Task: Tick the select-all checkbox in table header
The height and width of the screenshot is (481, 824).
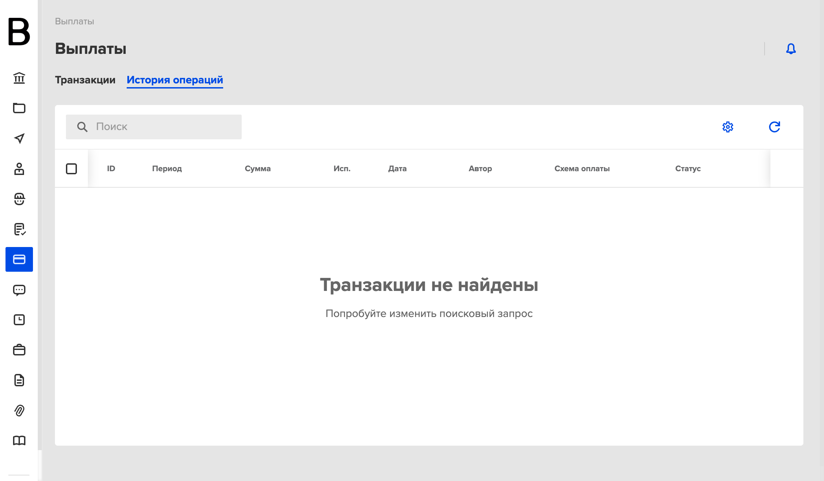Action: click(71, 169)
